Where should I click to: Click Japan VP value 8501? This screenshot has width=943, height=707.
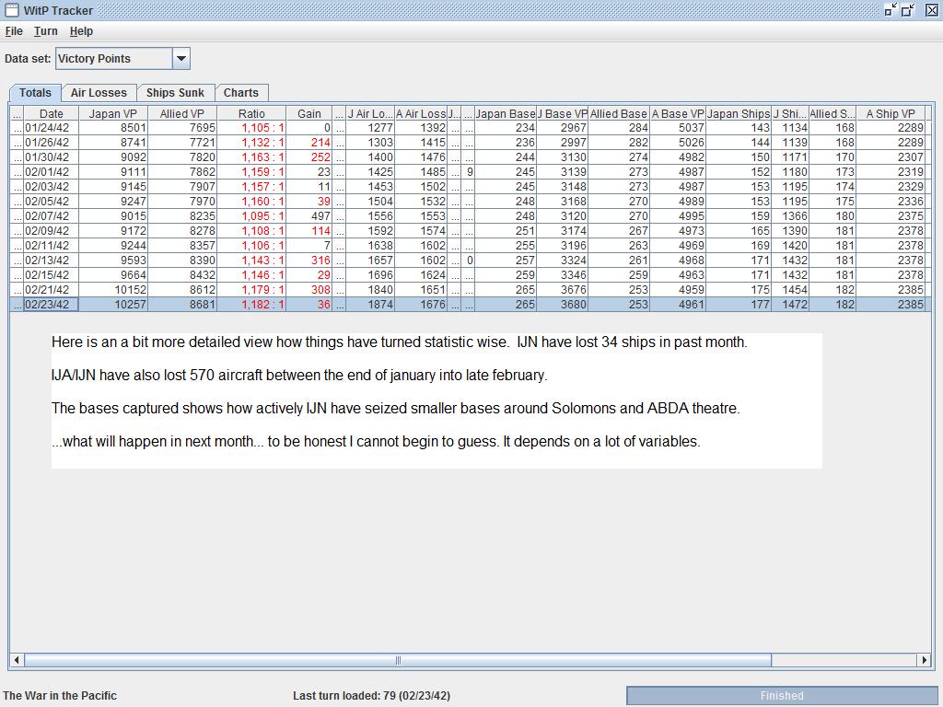(x=113, y=127)
